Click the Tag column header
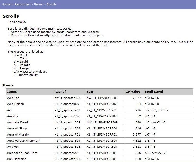This screenshot has width=196, height=162. click(x=90, y=92)
